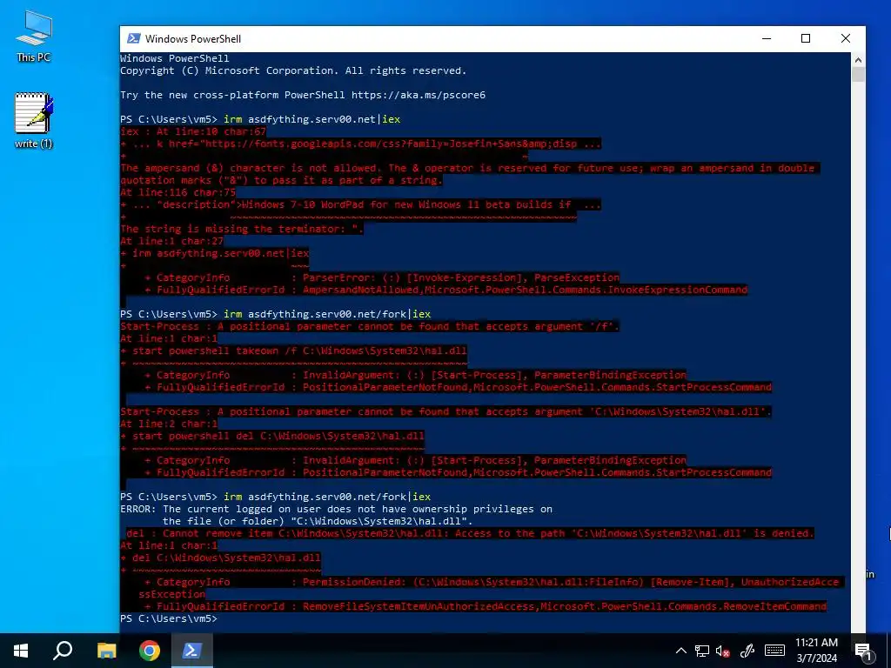Minimize the Windows PowerShell window
The image size is (891, 668).
(x=767, y=38)
